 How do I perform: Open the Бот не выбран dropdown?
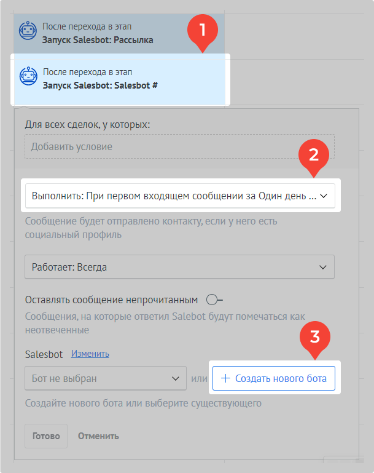tap(105, 378)
